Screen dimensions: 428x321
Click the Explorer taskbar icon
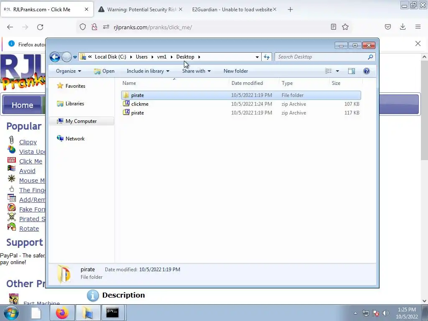click(x=88, y=313)
